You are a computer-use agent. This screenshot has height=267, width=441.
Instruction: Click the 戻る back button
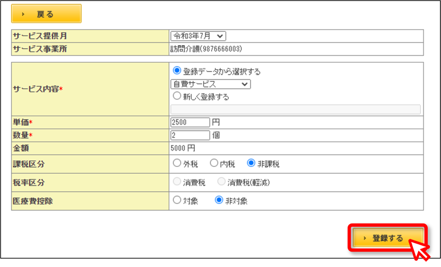click(46, 13)
